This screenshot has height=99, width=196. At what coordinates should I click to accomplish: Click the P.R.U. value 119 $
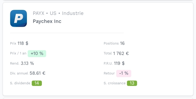tap(119, 63)
